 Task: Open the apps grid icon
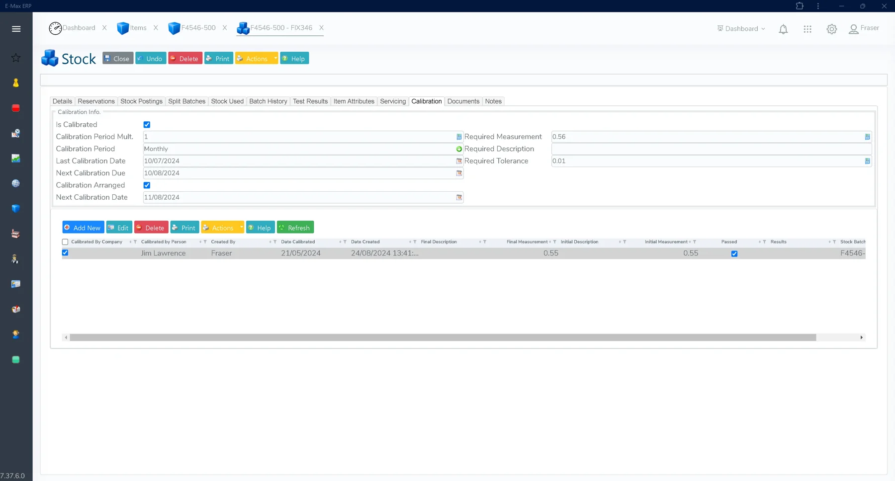click(x=807, y=29)
